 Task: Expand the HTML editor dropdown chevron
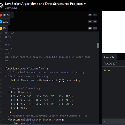click(95, 15)
